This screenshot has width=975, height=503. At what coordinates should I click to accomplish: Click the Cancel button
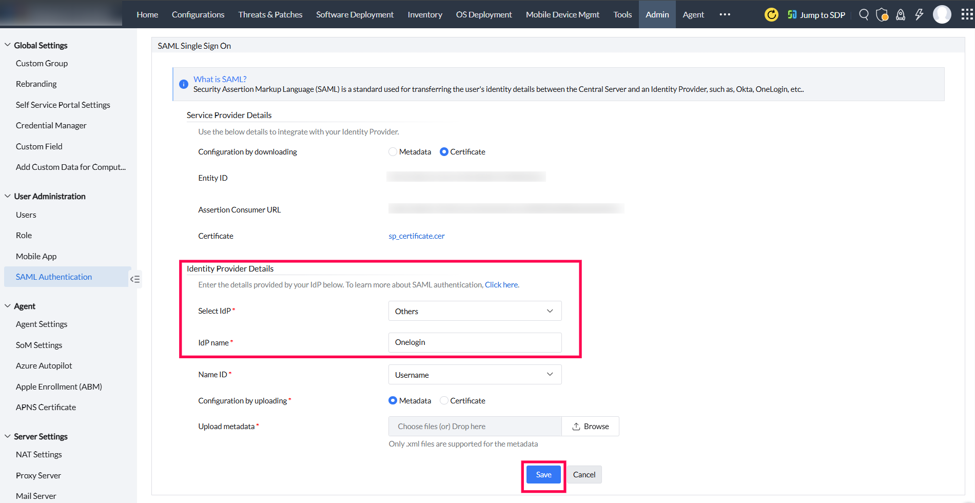click(x=584, y=475)
